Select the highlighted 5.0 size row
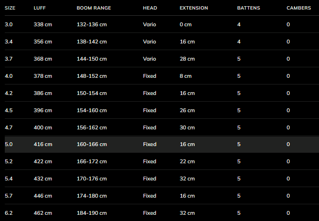Viewport: 319px width, 221px height. click(x=159, y=144)
